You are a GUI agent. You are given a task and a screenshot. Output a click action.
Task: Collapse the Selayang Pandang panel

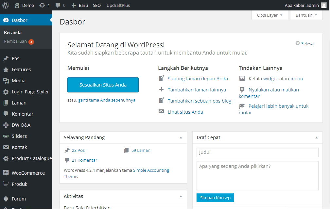181,137
